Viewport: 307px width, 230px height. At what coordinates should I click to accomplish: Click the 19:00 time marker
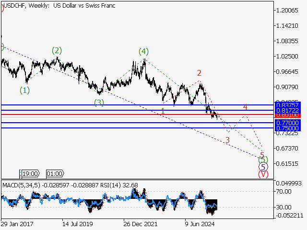[x=30, y=174]
